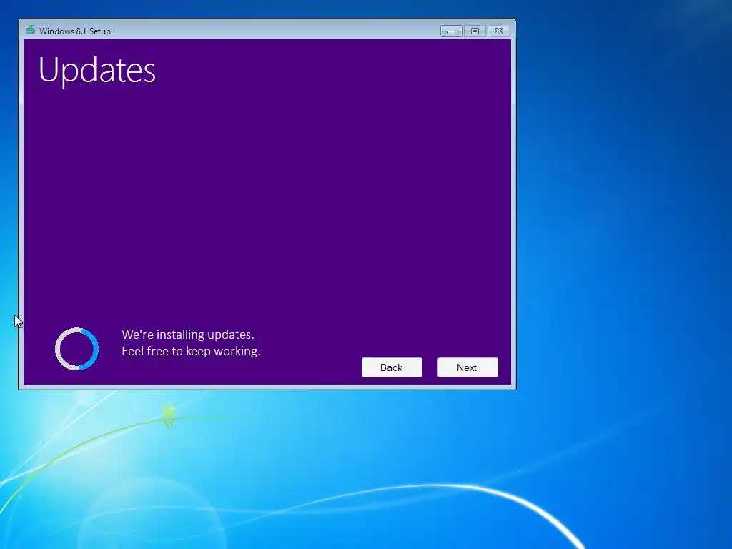The image size is (732, 549).
Task: Maximize the Windows 8.1 Setup window
Action: [x=475, y=31]
